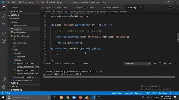Show the PROBLEMS panel tab
Screen dimensions: 179x100
click(47, 64)
